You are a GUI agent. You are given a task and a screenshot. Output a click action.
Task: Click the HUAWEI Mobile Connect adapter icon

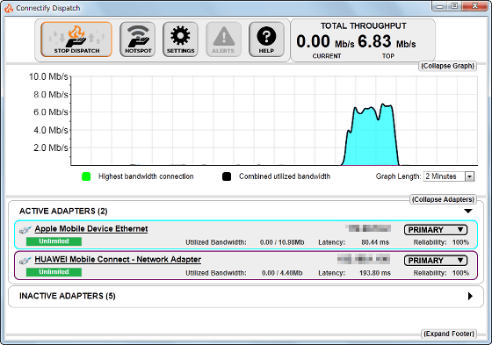pyautogui.click(x=25, y=261)
